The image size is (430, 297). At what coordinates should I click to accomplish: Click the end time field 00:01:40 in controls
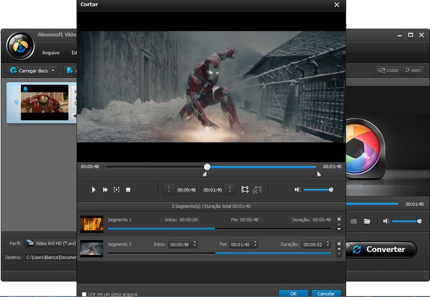pos(213,190)
